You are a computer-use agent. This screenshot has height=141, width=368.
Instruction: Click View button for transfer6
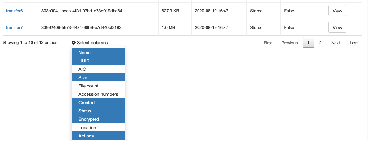point(337,11)
